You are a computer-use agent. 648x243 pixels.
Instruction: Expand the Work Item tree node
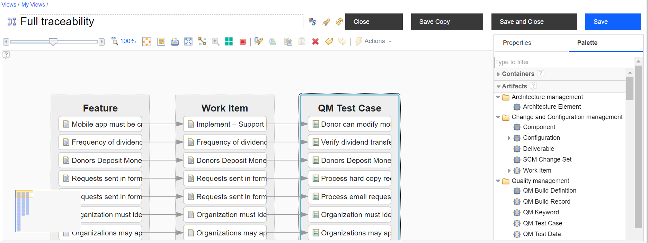pos(509,171)
